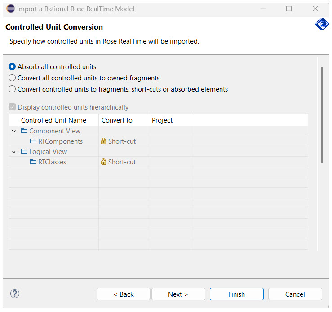Select Convert to fragments, short-cuts or absorbed
332x312 pixels.
[x=13, y=89]
